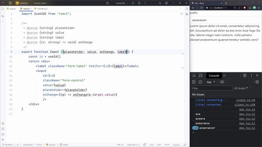Switch to the App.jsx editor tab
The height and width of the screenshot is (147, 262).
(x=11, y=9)
